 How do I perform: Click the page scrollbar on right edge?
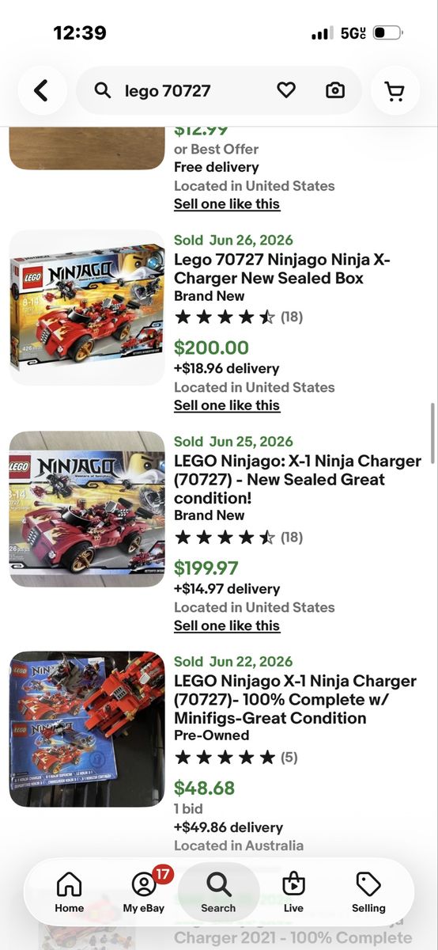(x=432, y=427)
